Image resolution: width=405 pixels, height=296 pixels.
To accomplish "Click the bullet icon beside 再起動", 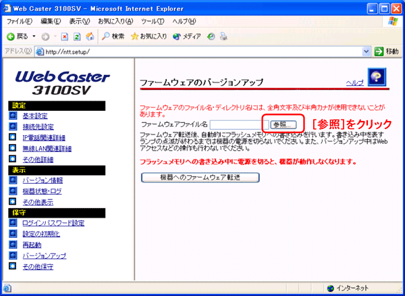I will coord(13,244).
